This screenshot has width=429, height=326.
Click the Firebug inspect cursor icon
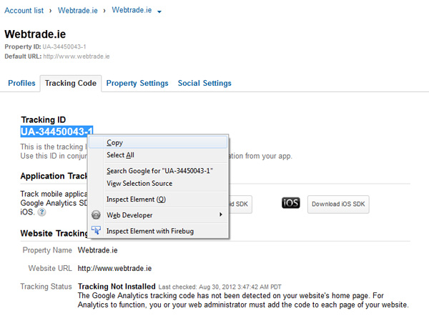[96, 230]
